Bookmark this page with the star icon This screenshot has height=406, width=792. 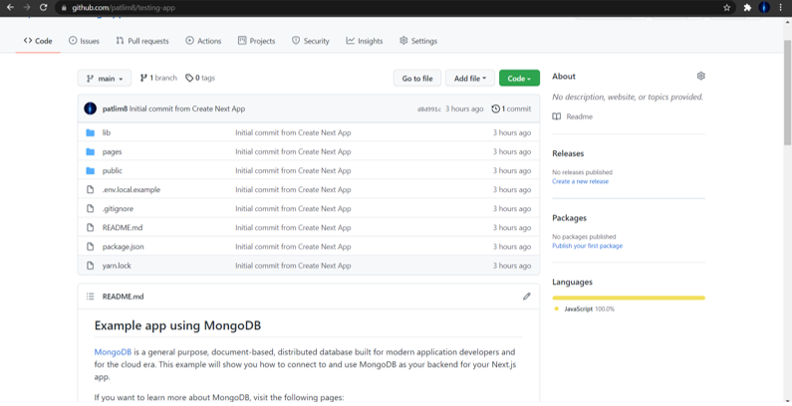(727, 8)
